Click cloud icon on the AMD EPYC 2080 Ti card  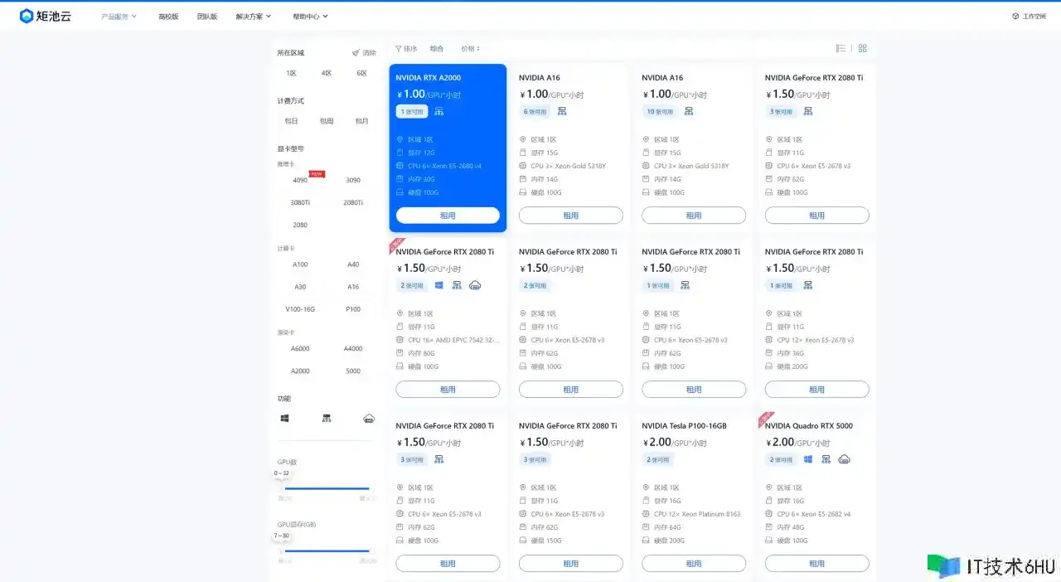[475, 285]
